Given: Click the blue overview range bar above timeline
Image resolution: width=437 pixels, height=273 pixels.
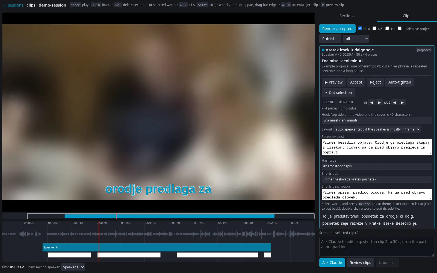Looking at the screenshot, I should click(x=169, y=216).
